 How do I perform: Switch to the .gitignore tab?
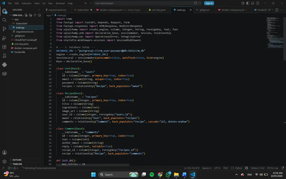pyautogui.click(x=204, y=10)
